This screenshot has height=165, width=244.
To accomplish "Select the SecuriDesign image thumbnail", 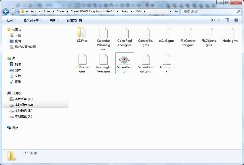I will pyautogui.click(x=124, y=63).
